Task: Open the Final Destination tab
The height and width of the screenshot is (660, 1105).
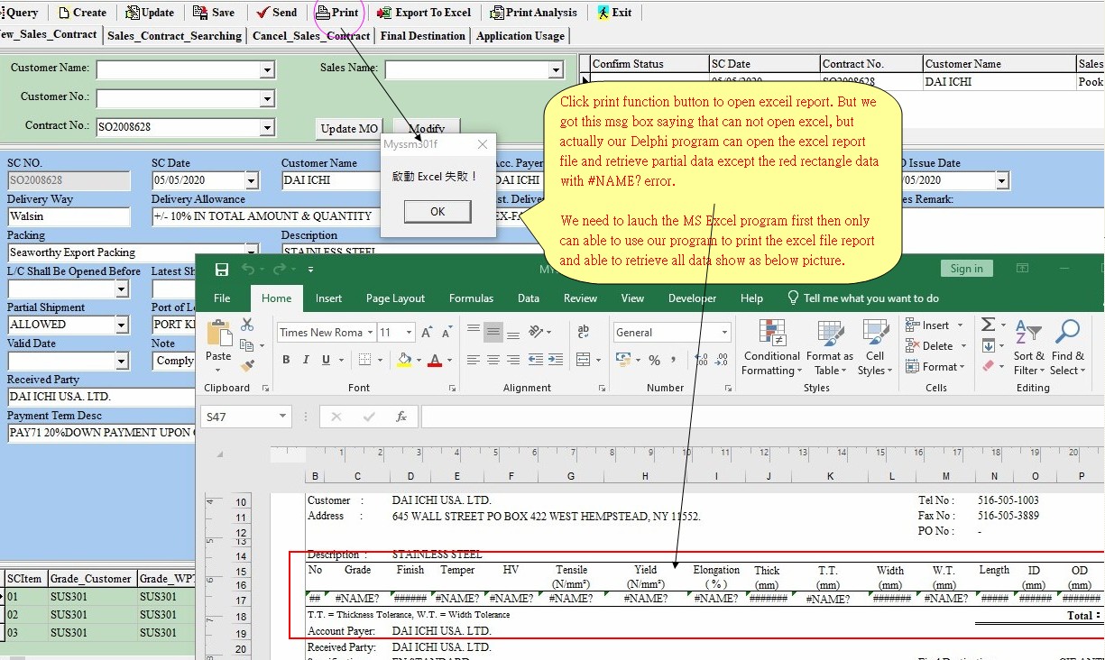Action: tap(423, 36)
